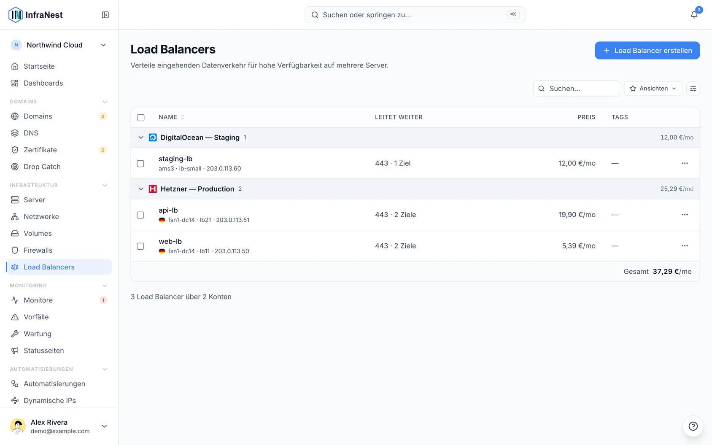Open the api-lb load balancer
Image resolution: width=712 pixels, height=445 pixels.
pos(168,210)
